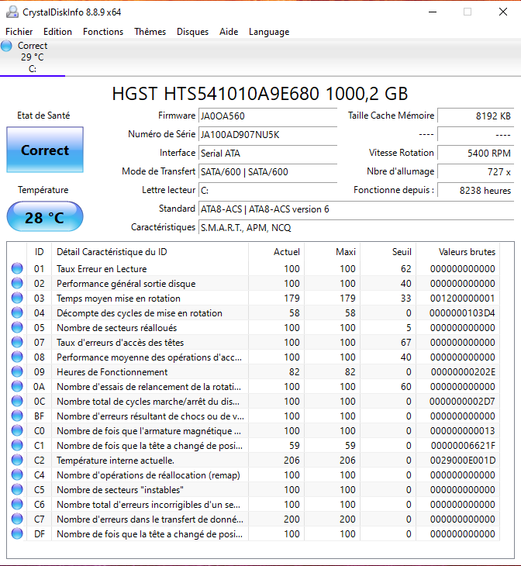The width and height of the screenshot is (521, 566).
Task: Select the Heures de Fonctionnement row text
Action: (112, 372)
